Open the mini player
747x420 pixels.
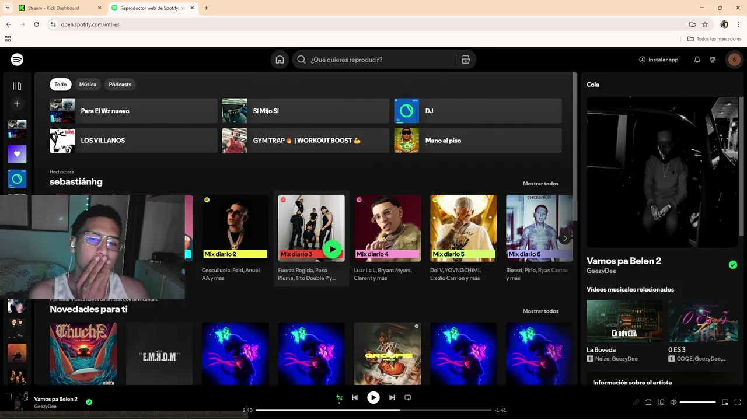coord(725,402)
